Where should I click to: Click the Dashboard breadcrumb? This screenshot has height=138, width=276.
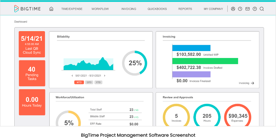[x=21, y=22]
